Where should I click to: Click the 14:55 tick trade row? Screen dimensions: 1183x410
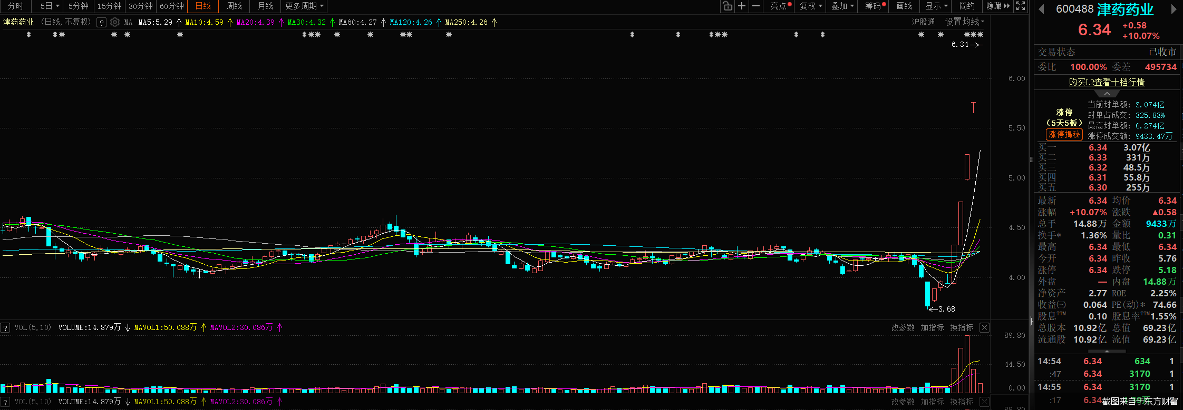1107,387
